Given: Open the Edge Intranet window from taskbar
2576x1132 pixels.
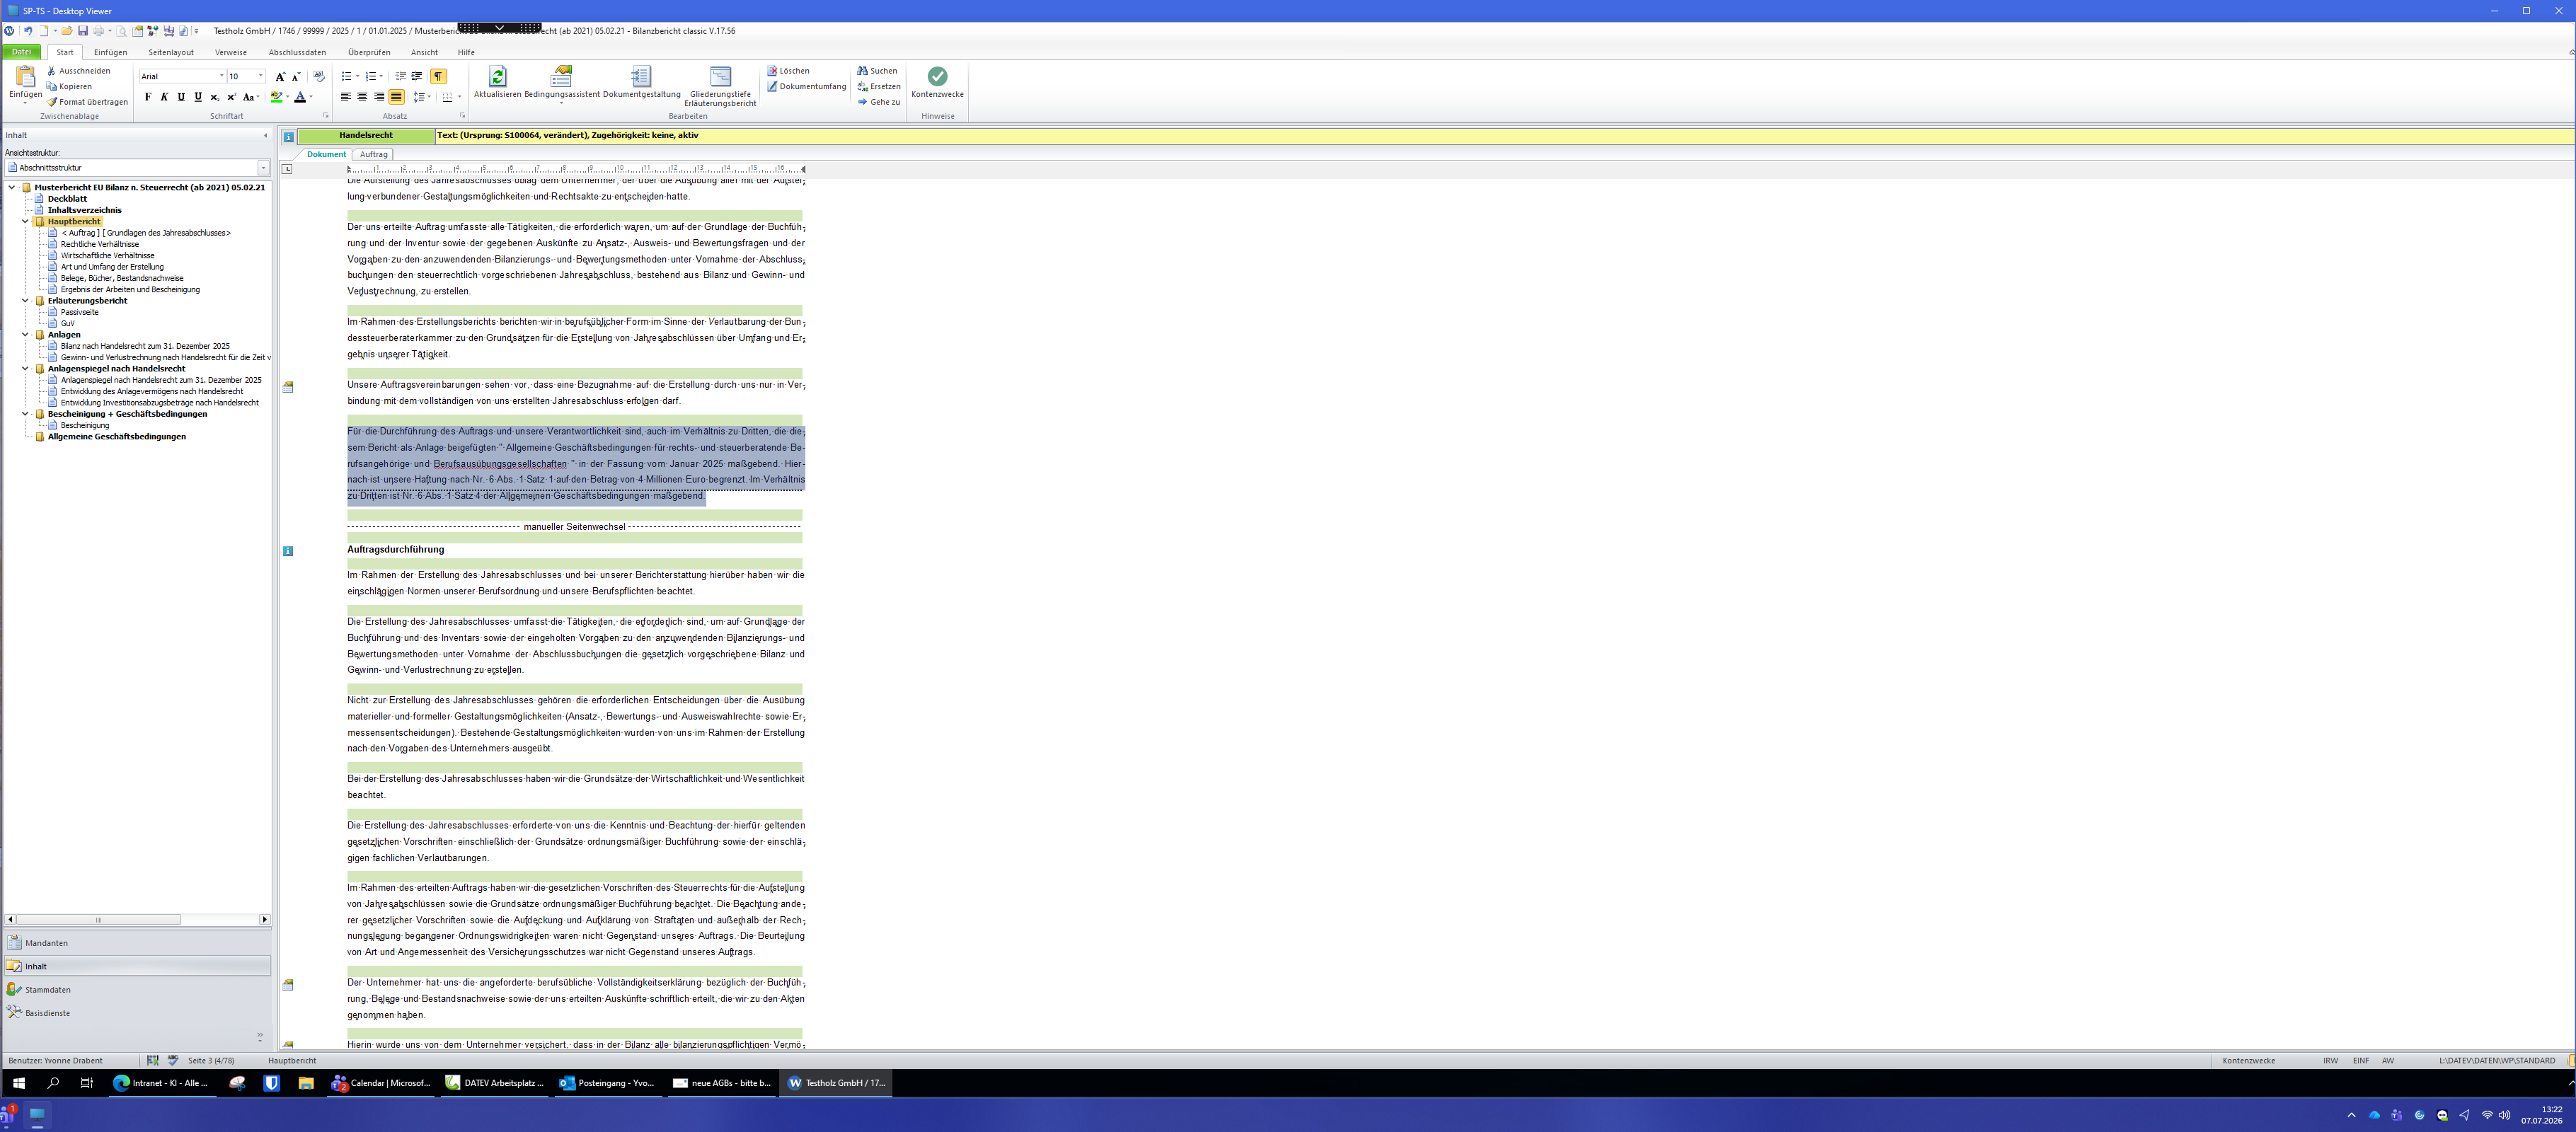Looking at the screenshot, I should [x=162, y=1083].
